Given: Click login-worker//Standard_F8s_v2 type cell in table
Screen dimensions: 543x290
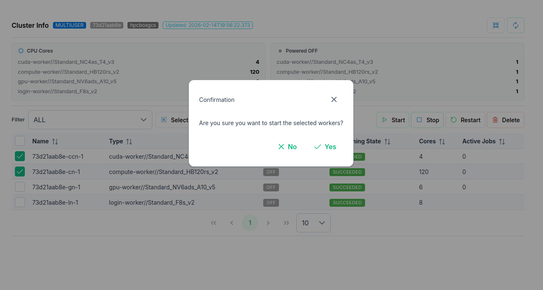Looking at the screenshot, I should pos(151,203).
